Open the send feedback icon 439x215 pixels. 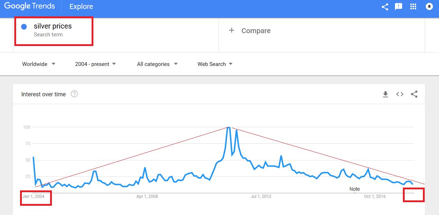click(x=399, y=6)
